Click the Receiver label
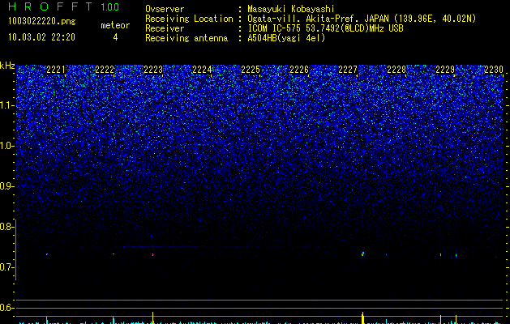510x324 pixels. point(165,28)
